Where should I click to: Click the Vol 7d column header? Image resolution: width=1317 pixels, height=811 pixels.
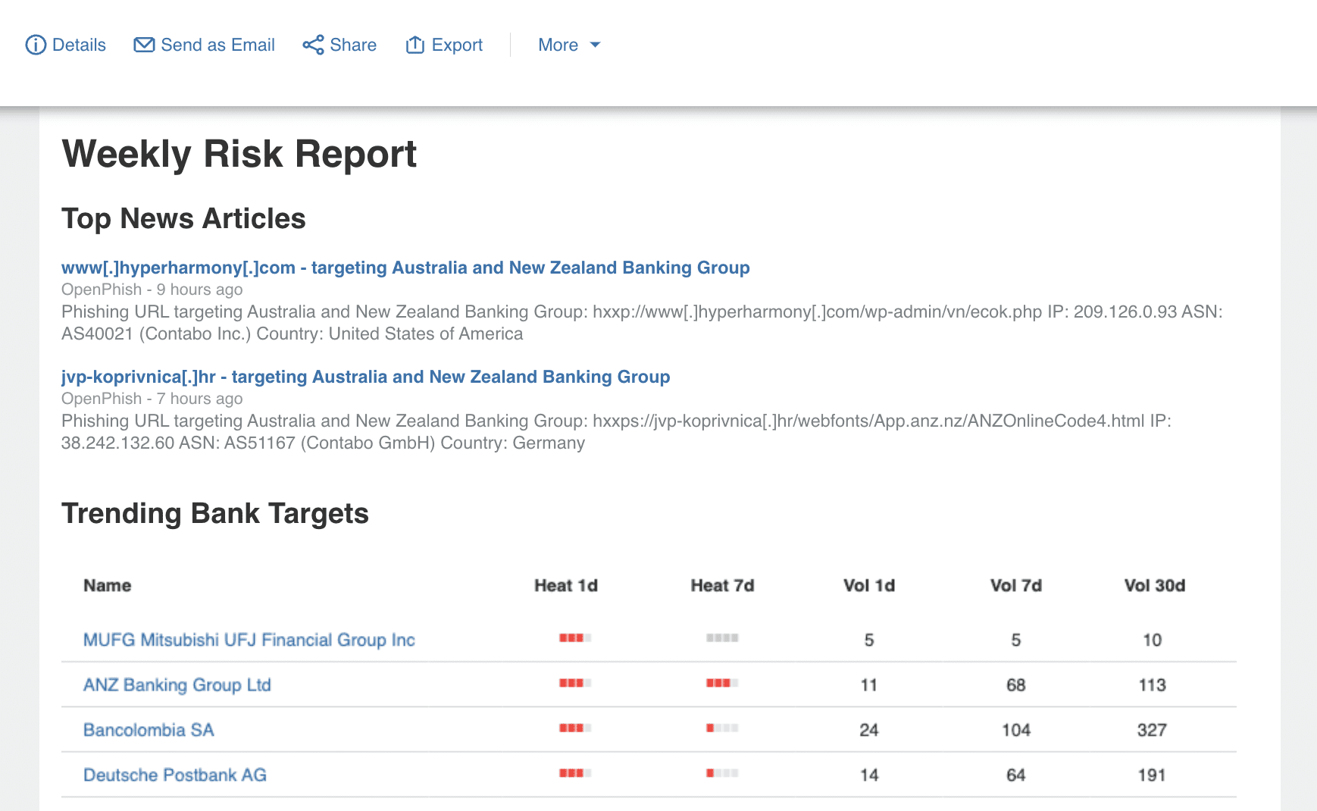(x=1016, y=585)
